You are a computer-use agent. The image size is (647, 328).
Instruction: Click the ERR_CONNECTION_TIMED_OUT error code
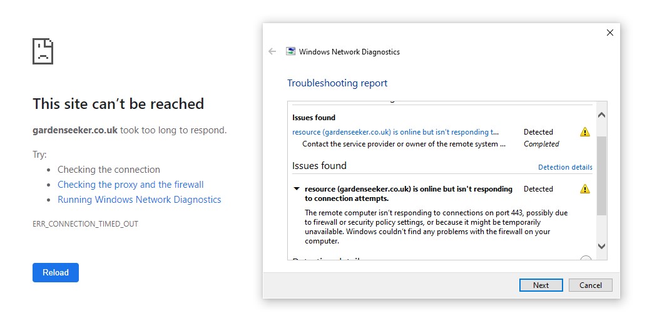[85, 224]
